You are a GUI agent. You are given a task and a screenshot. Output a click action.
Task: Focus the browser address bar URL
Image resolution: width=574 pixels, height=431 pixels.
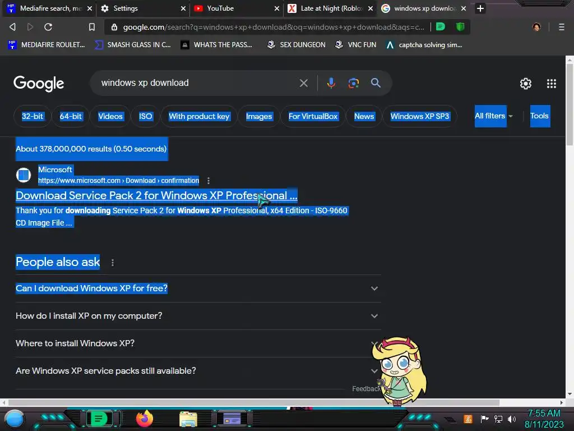pos(274,27)
